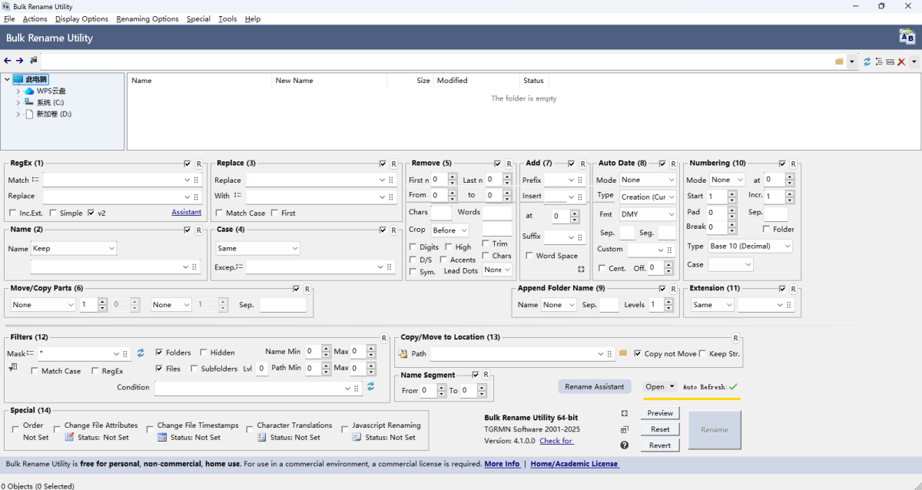Click the forward navigation arrow
922x490 pixels.
click(x=20, y=61)
